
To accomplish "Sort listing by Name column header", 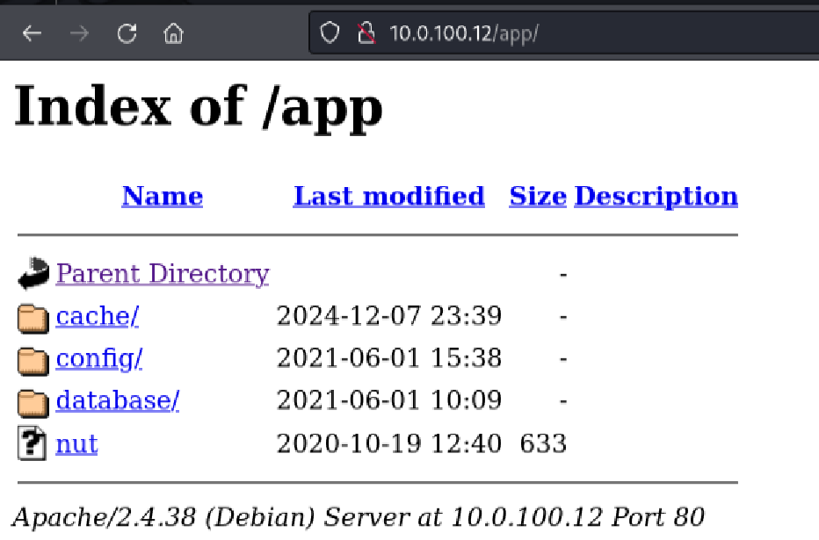I will click(x=162, y=196).
